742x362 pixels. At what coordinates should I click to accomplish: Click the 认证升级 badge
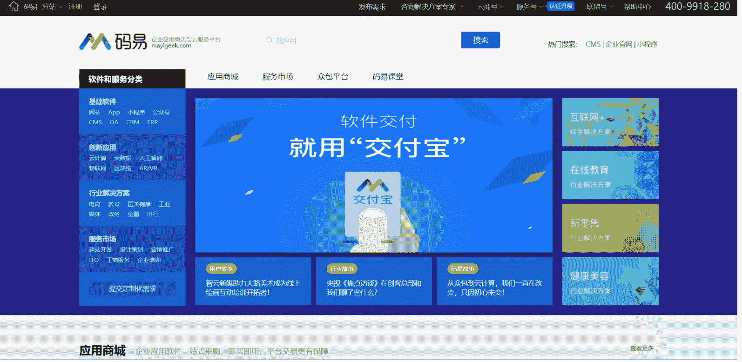click(x=560, y=6)
